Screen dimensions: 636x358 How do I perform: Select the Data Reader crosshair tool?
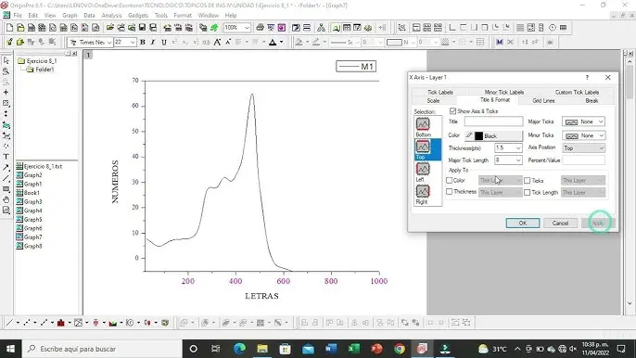[x=6, y=93]
